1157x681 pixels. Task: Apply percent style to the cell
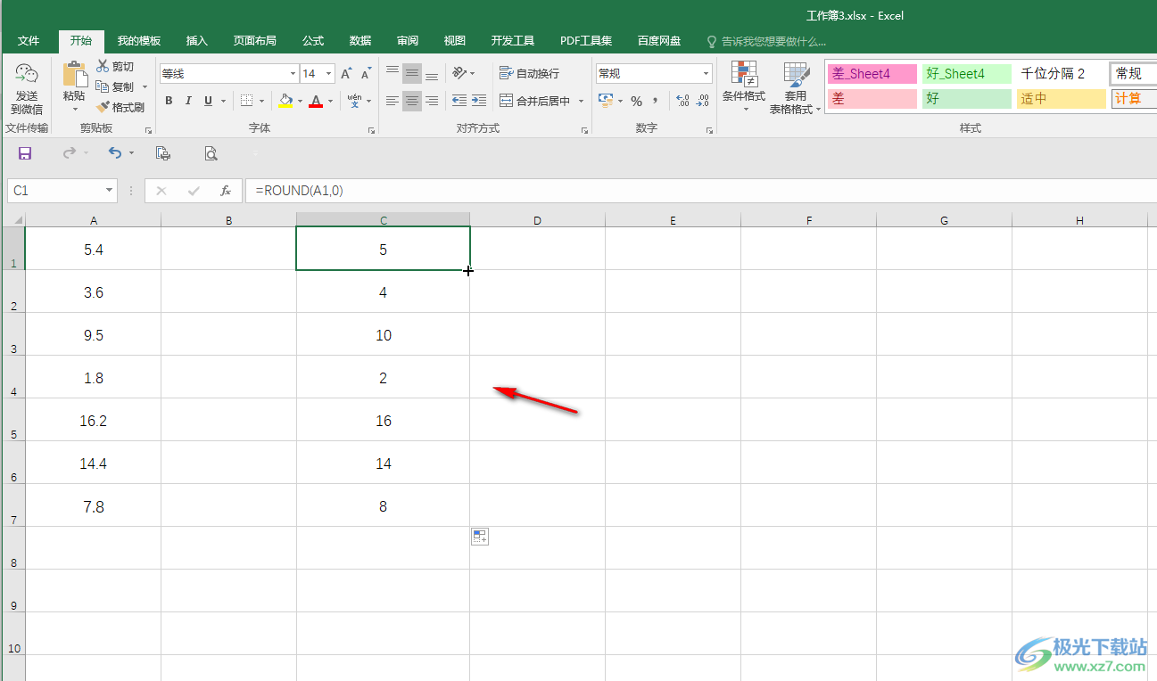(636, 101)
